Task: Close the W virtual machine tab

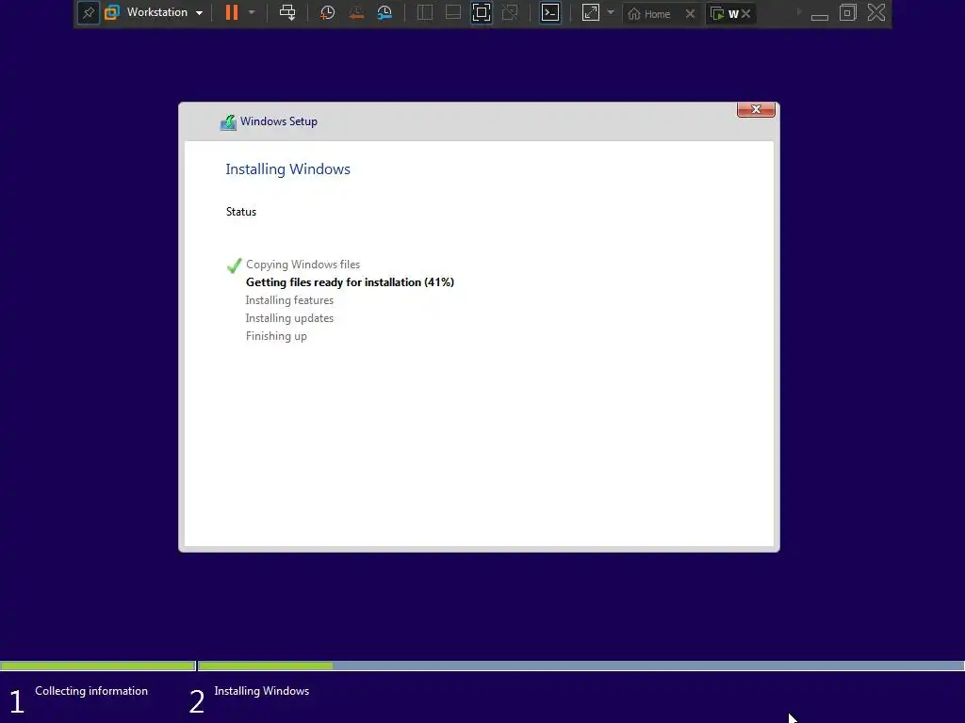Action: (746, 13)
